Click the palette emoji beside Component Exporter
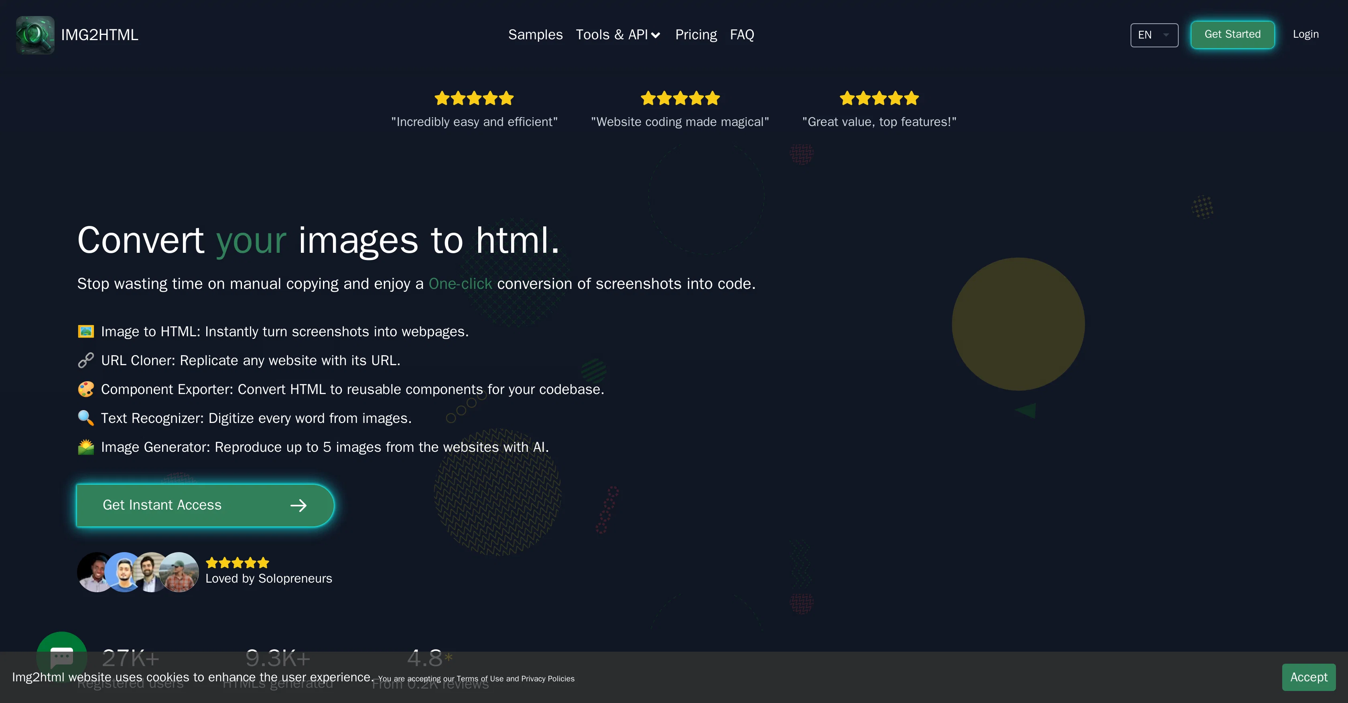Viewport: 1348px width, 703px height. (x=86, y=389)
